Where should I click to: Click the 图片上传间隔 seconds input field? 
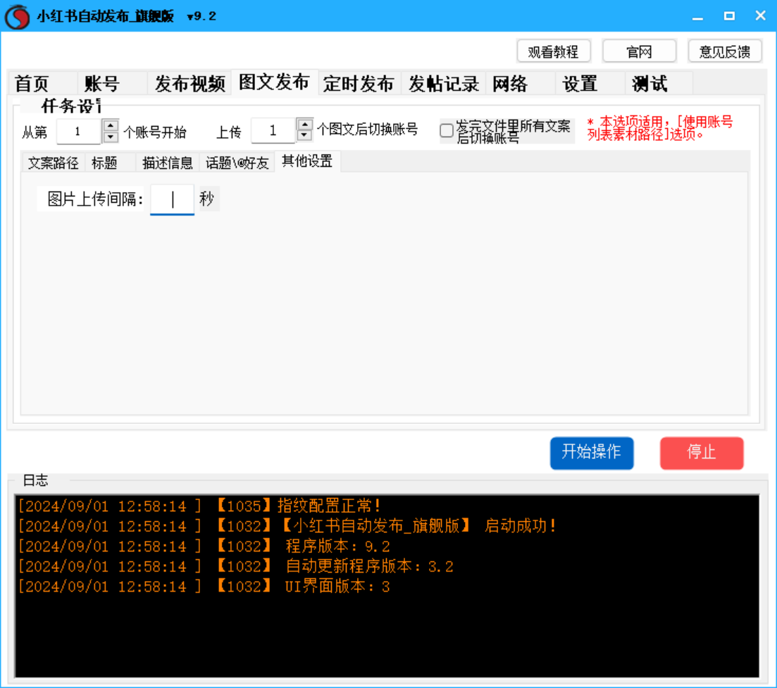click(x=172, y=199)
